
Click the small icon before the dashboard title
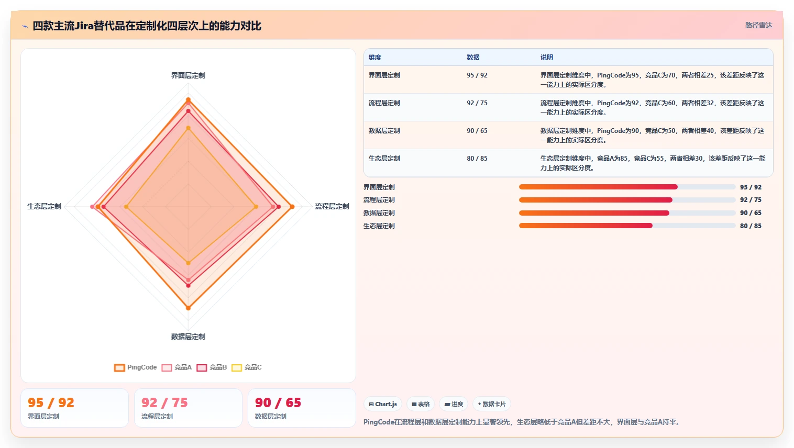[25, 26]
